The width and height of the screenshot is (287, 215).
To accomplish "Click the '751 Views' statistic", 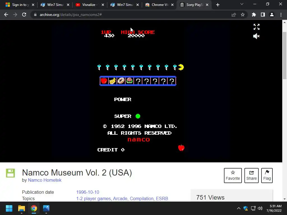I will pyautogui.click(x=210, y=197).
